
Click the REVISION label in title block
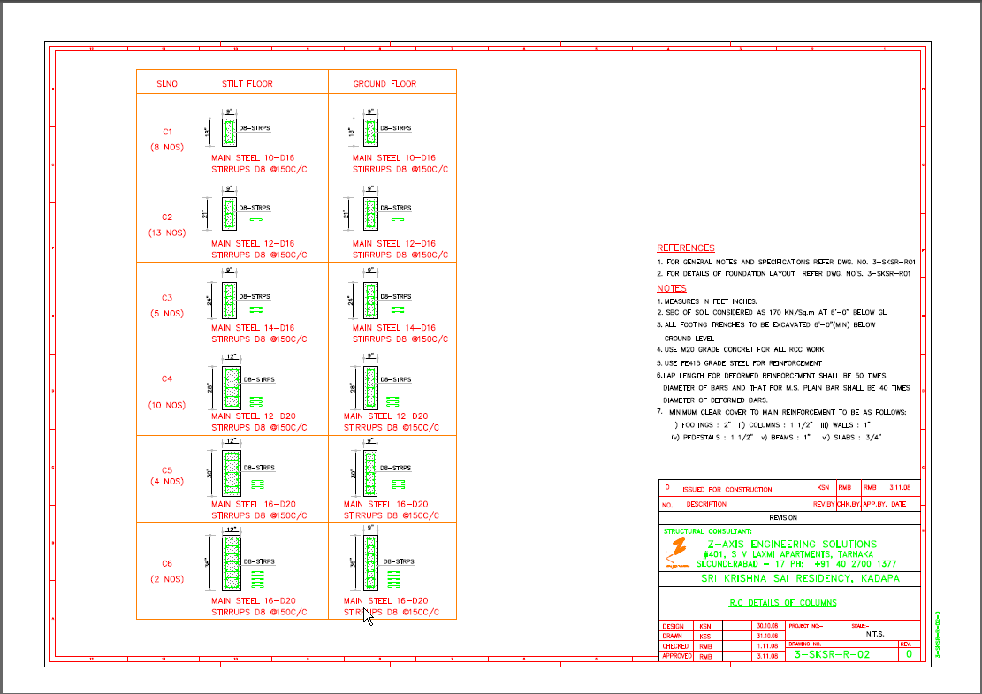click(x=783, y=518)
